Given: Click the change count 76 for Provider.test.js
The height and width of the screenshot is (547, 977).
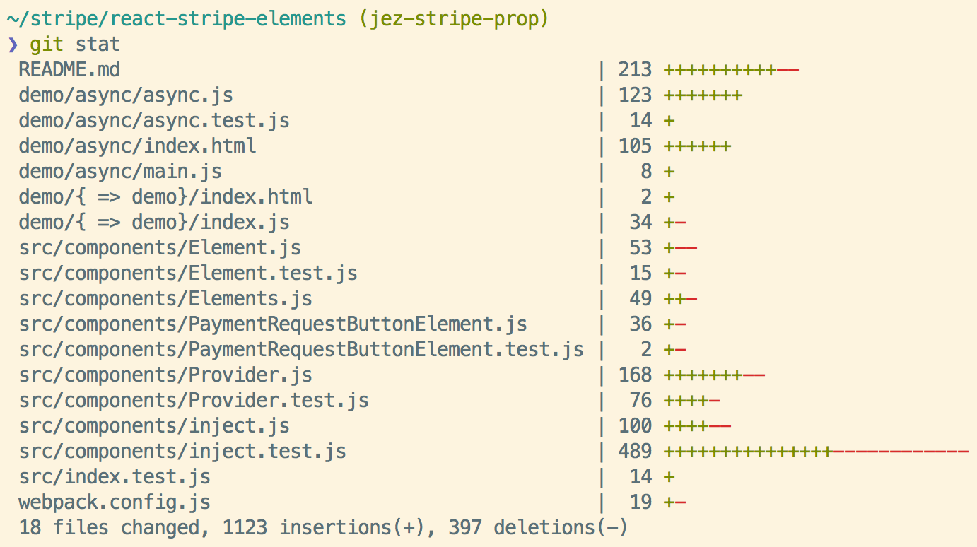Looking at the screenshot, I should [x=640, y=401].
